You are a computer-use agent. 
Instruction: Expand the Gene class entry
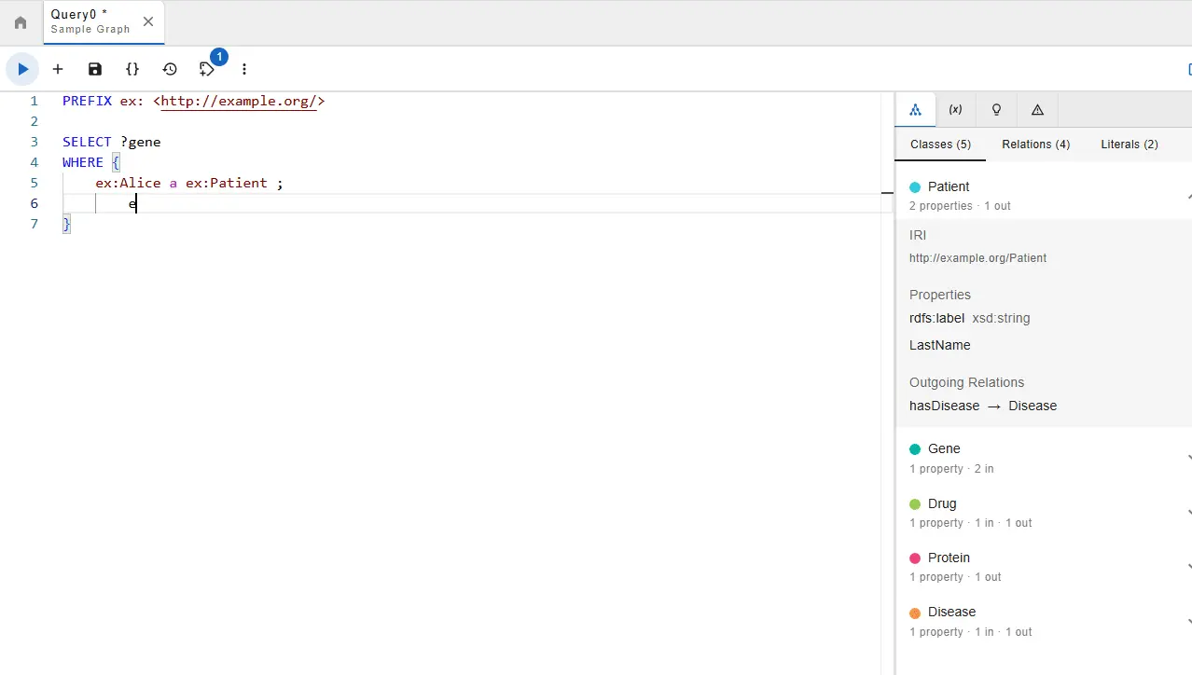[1188, 458]
